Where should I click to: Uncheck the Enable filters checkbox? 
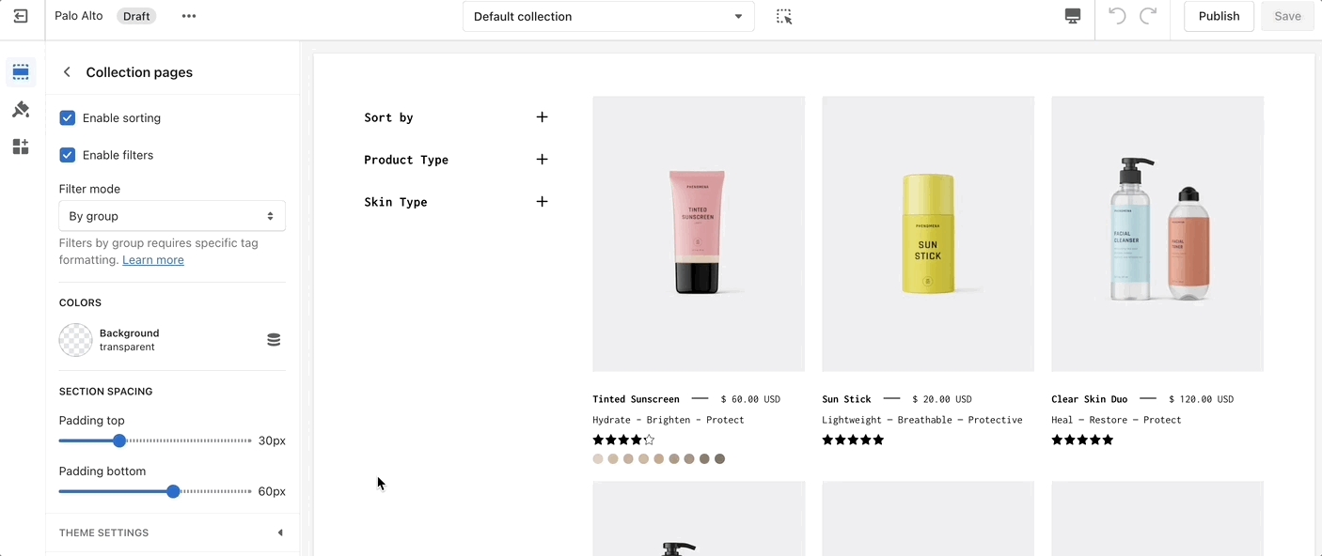click(68, 155)
